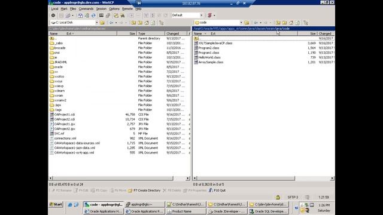Select Program2.class in remote panel
Image resolution: width=383 pixels, height=215 pixels.
pyautogui.click(x=208, y=48)
